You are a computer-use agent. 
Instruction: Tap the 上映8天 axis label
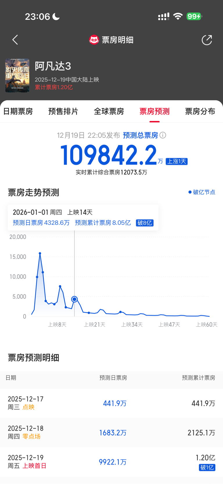tap(57, 325)
